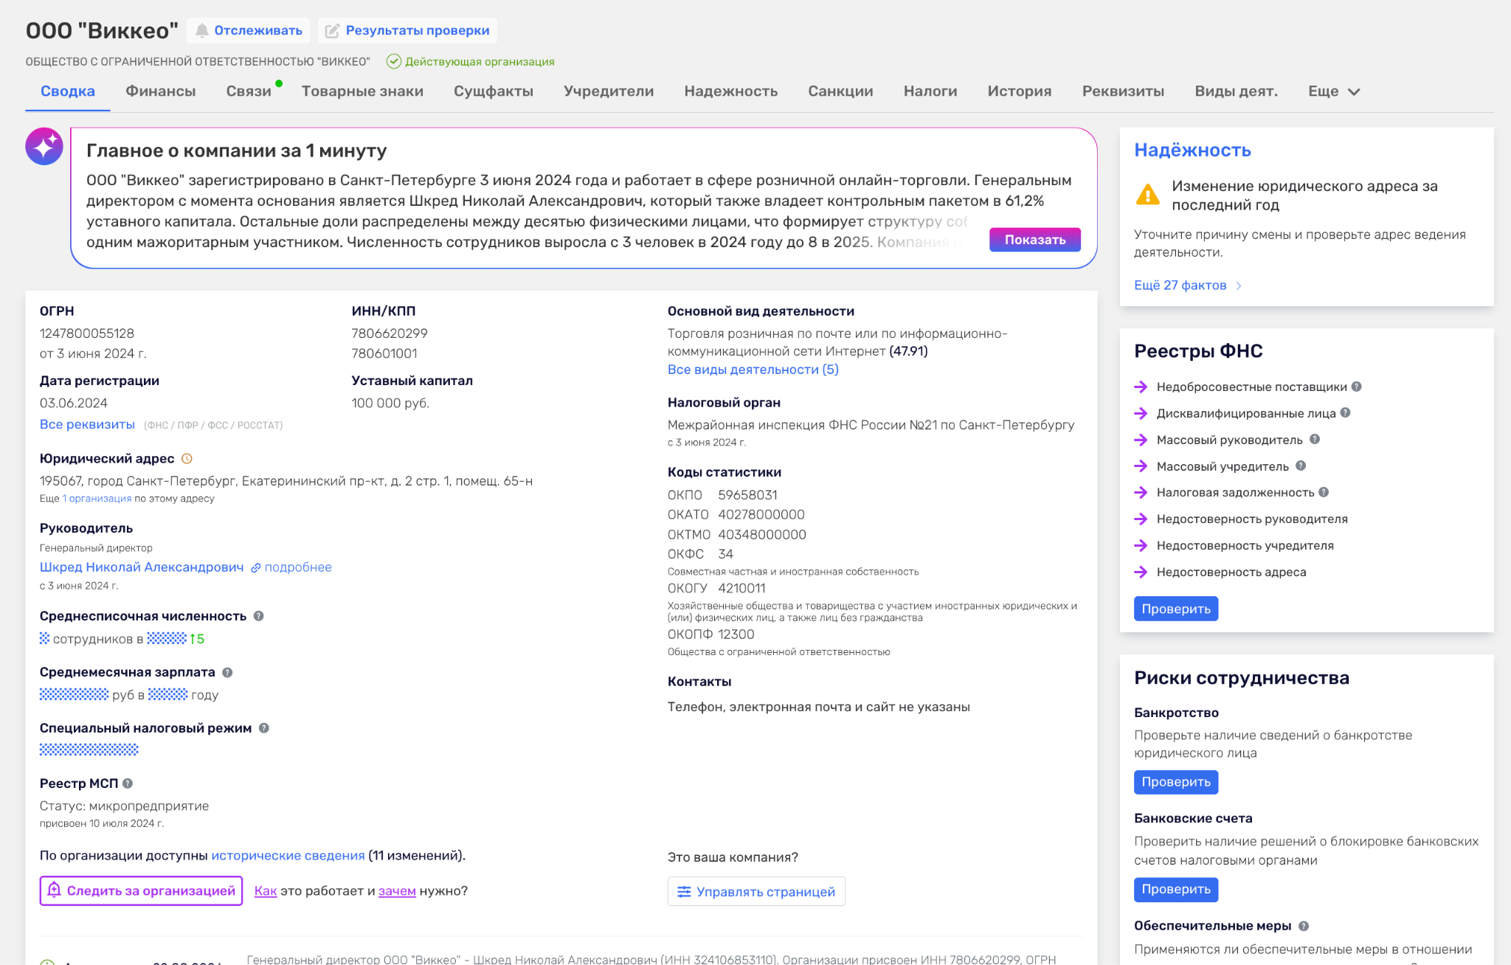The image size is (1511, 965).
Task: Click the hidden special tax regime value
Action: 89,750
